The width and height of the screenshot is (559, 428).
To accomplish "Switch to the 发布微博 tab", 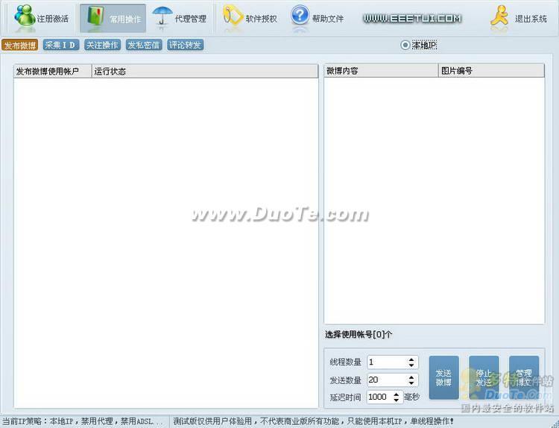I will [x=20, y=45].
